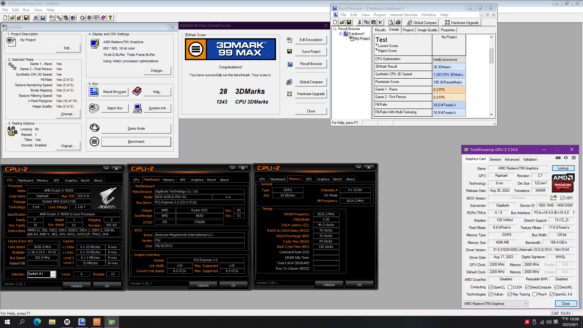Click the Cut scissors icon in Result Browser toolbar
The image size is (583, 328).
tap(360, 22)
